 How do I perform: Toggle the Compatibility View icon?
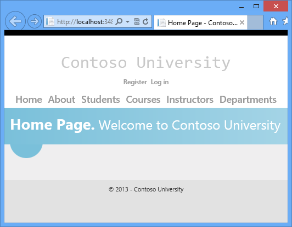(137, 21)
